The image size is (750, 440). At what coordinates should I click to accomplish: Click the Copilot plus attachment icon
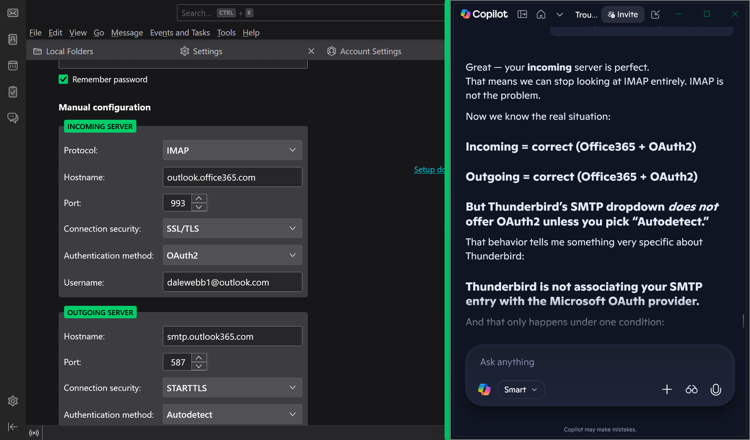(667, 389)
